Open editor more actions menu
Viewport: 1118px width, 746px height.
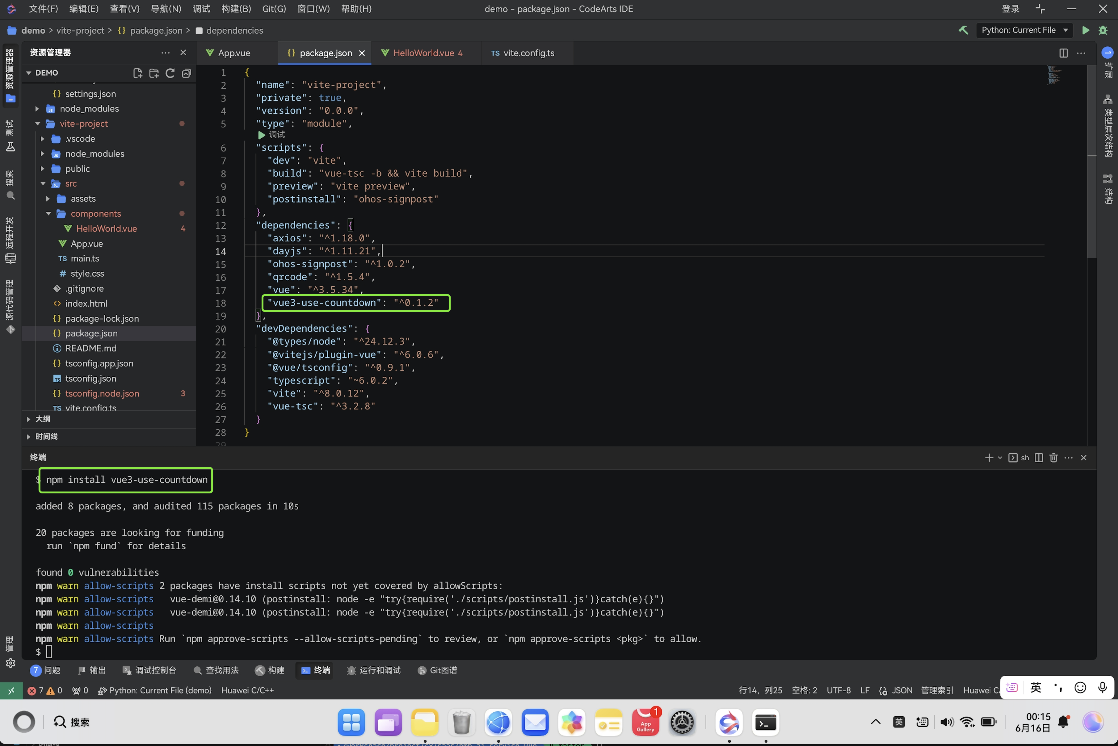click(1081, 53)
